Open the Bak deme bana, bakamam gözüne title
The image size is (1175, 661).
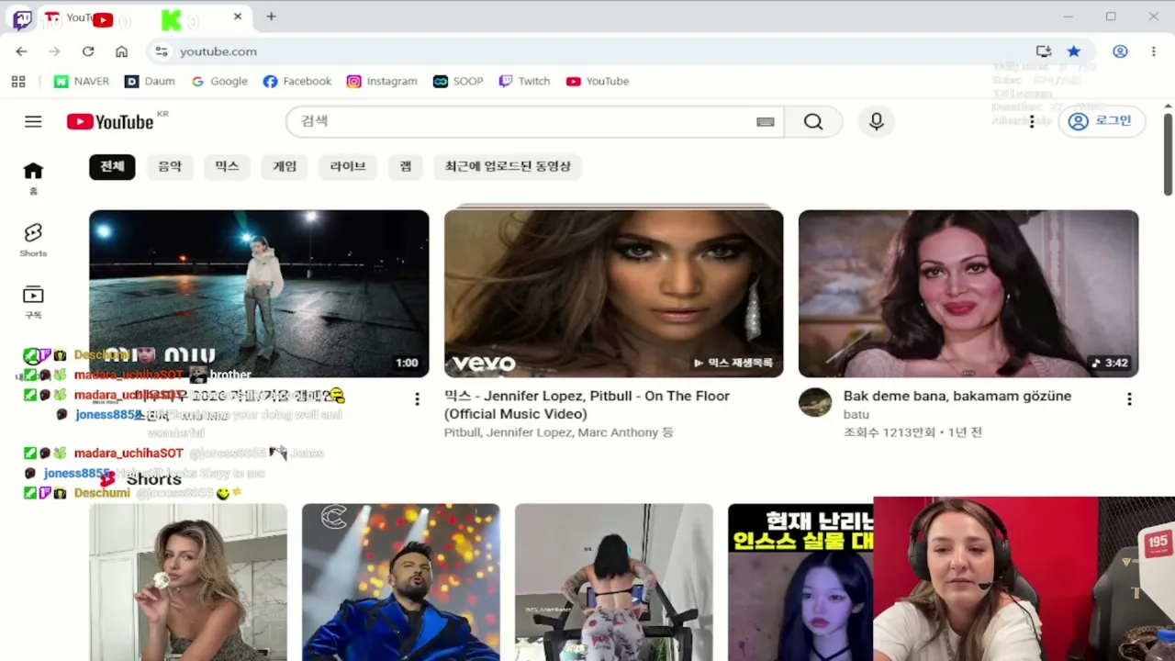coord(957,396)
